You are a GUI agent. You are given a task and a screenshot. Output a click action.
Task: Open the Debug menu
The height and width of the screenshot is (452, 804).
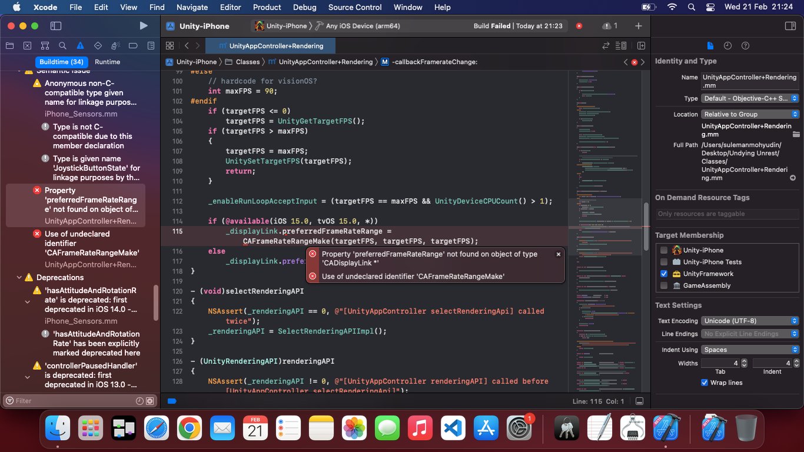click(x=304, y=7)
